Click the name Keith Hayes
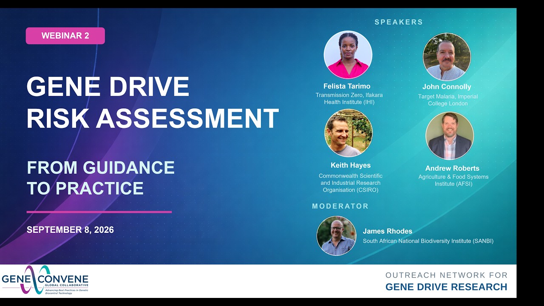Image resolution: width=544 pixels, height=306 pixels. coord(351,165)
